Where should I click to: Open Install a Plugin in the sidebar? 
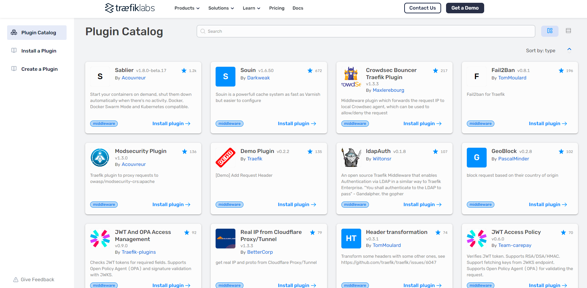coord(37,51)
